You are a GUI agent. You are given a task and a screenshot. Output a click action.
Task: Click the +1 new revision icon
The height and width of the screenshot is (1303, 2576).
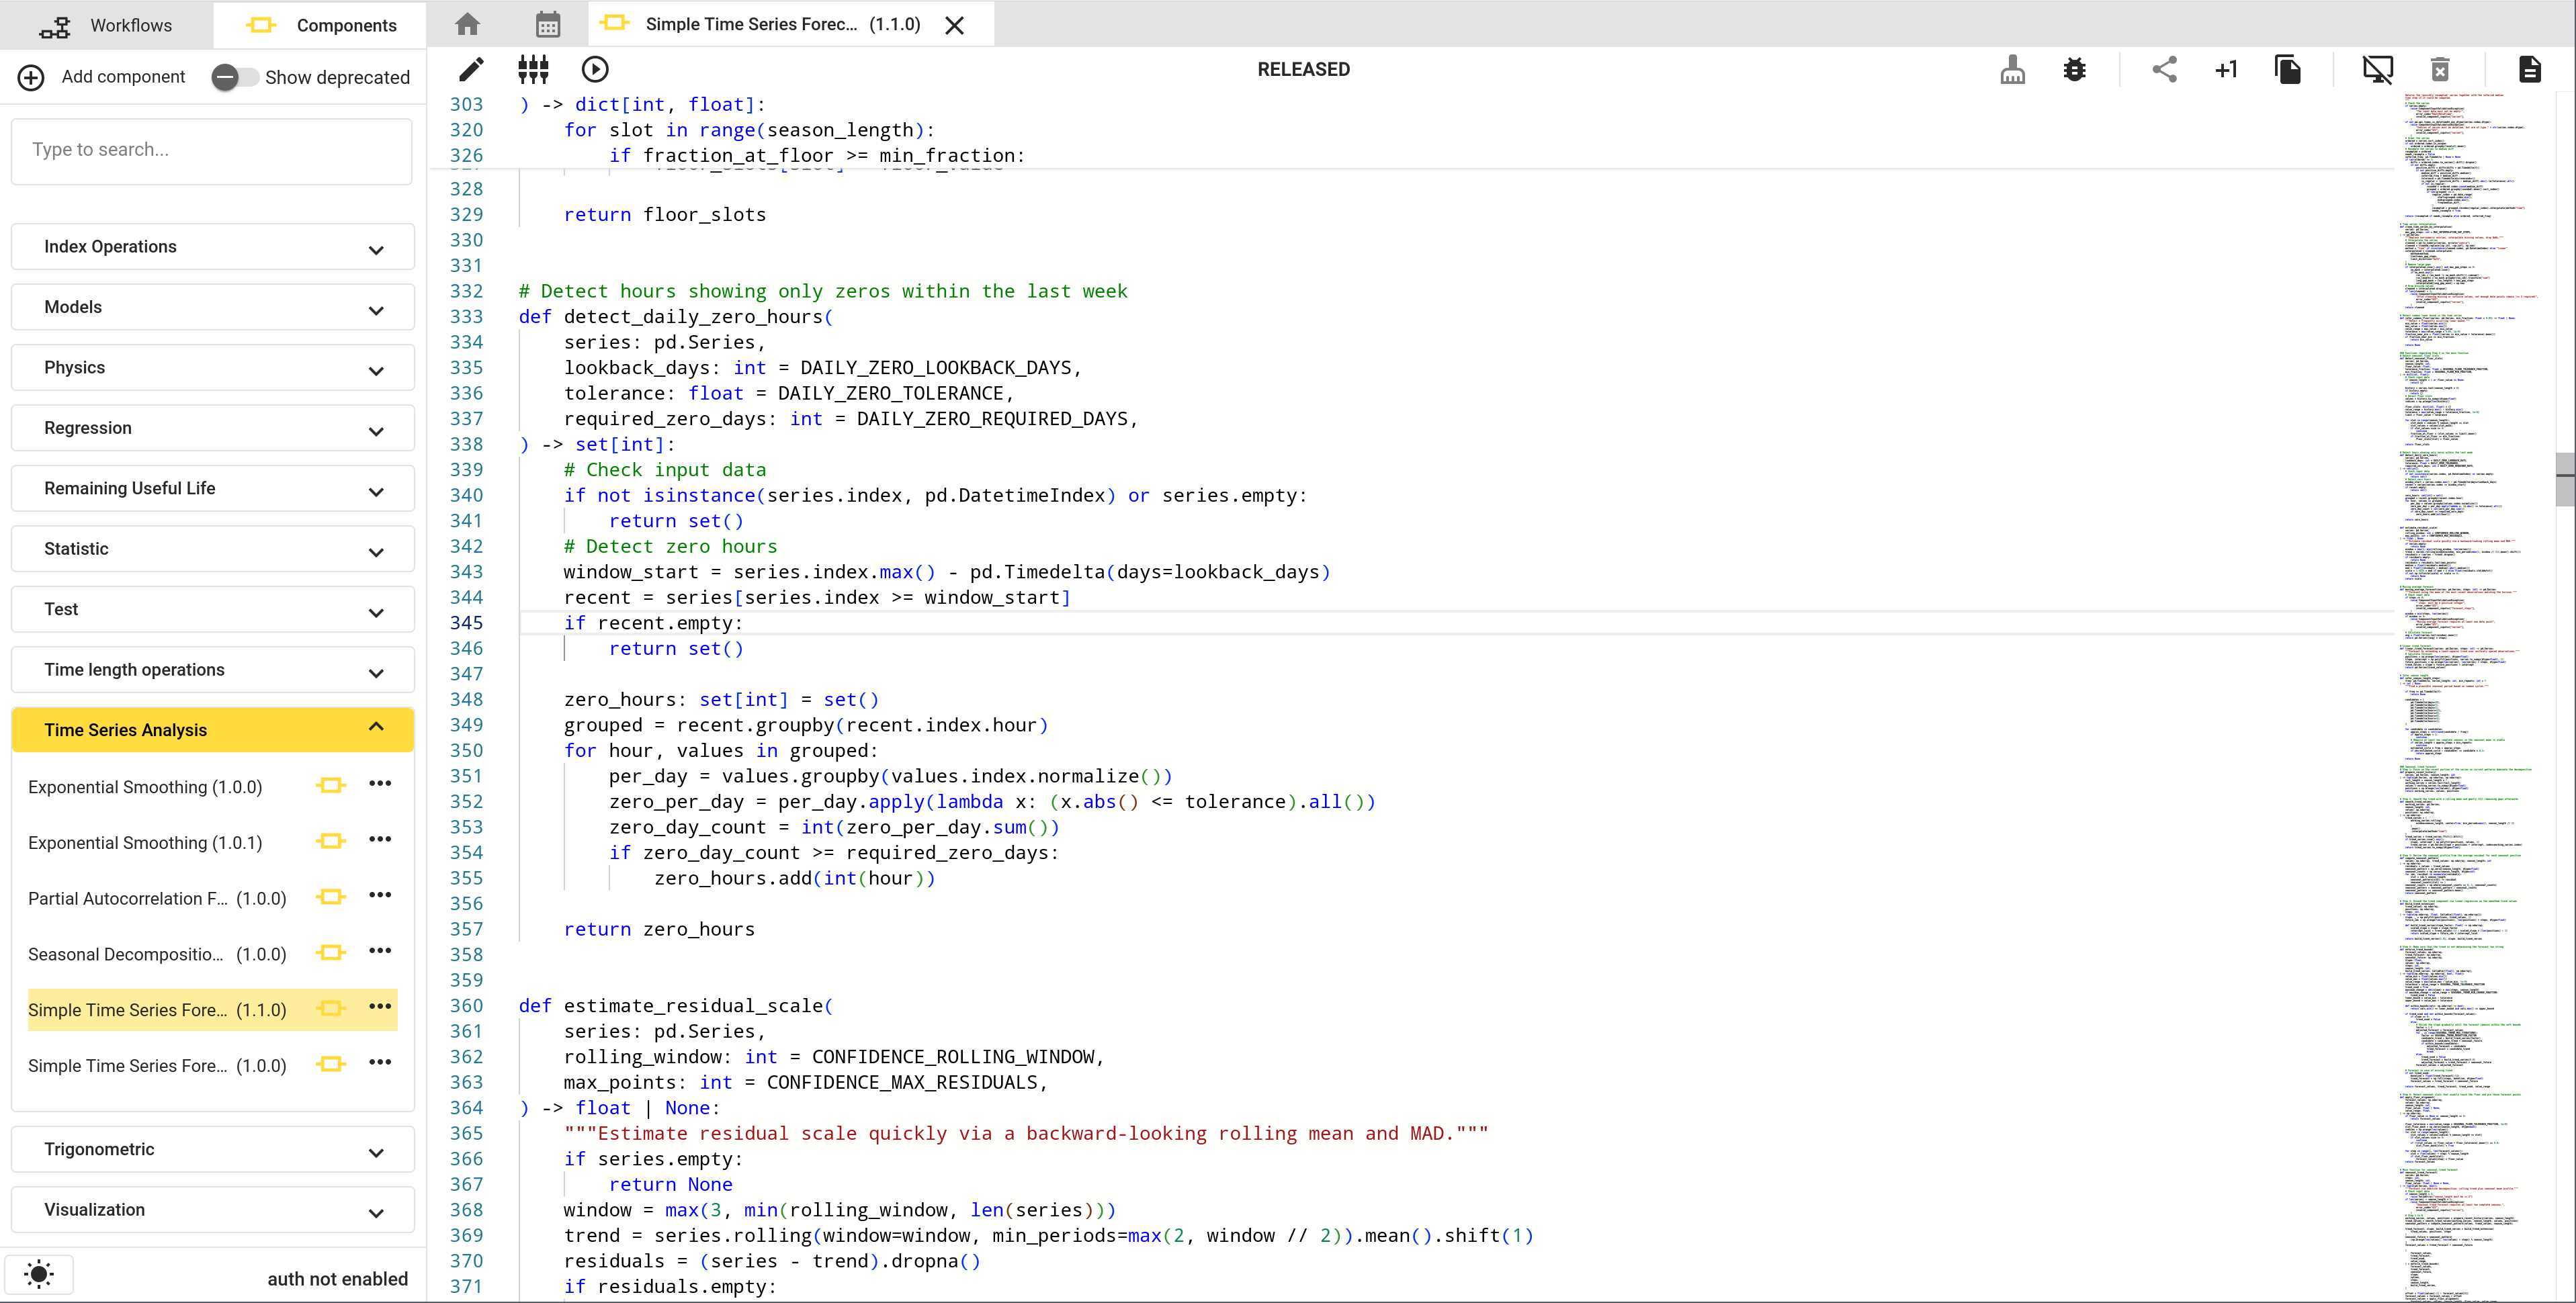(2226, 69)
